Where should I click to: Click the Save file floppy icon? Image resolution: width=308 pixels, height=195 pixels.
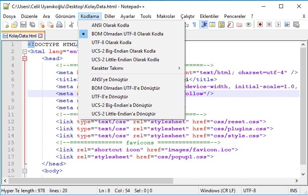point(23,25)
